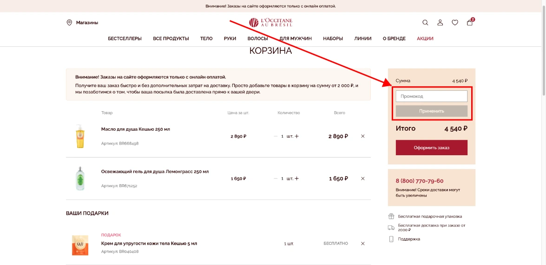
Task: Decrease quantity of Масло для душа Кешью
Action: (276, 136)
